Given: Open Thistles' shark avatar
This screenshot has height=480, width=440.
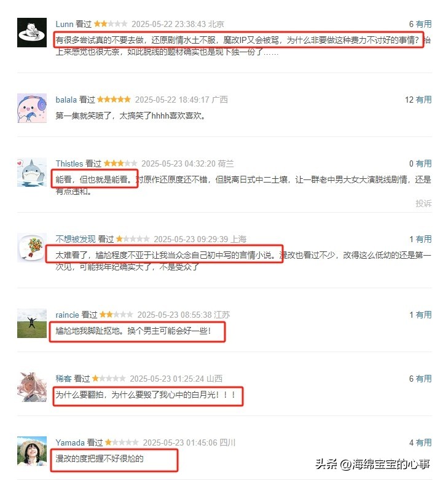Looking at the screenshot, I should click(32, 172).
